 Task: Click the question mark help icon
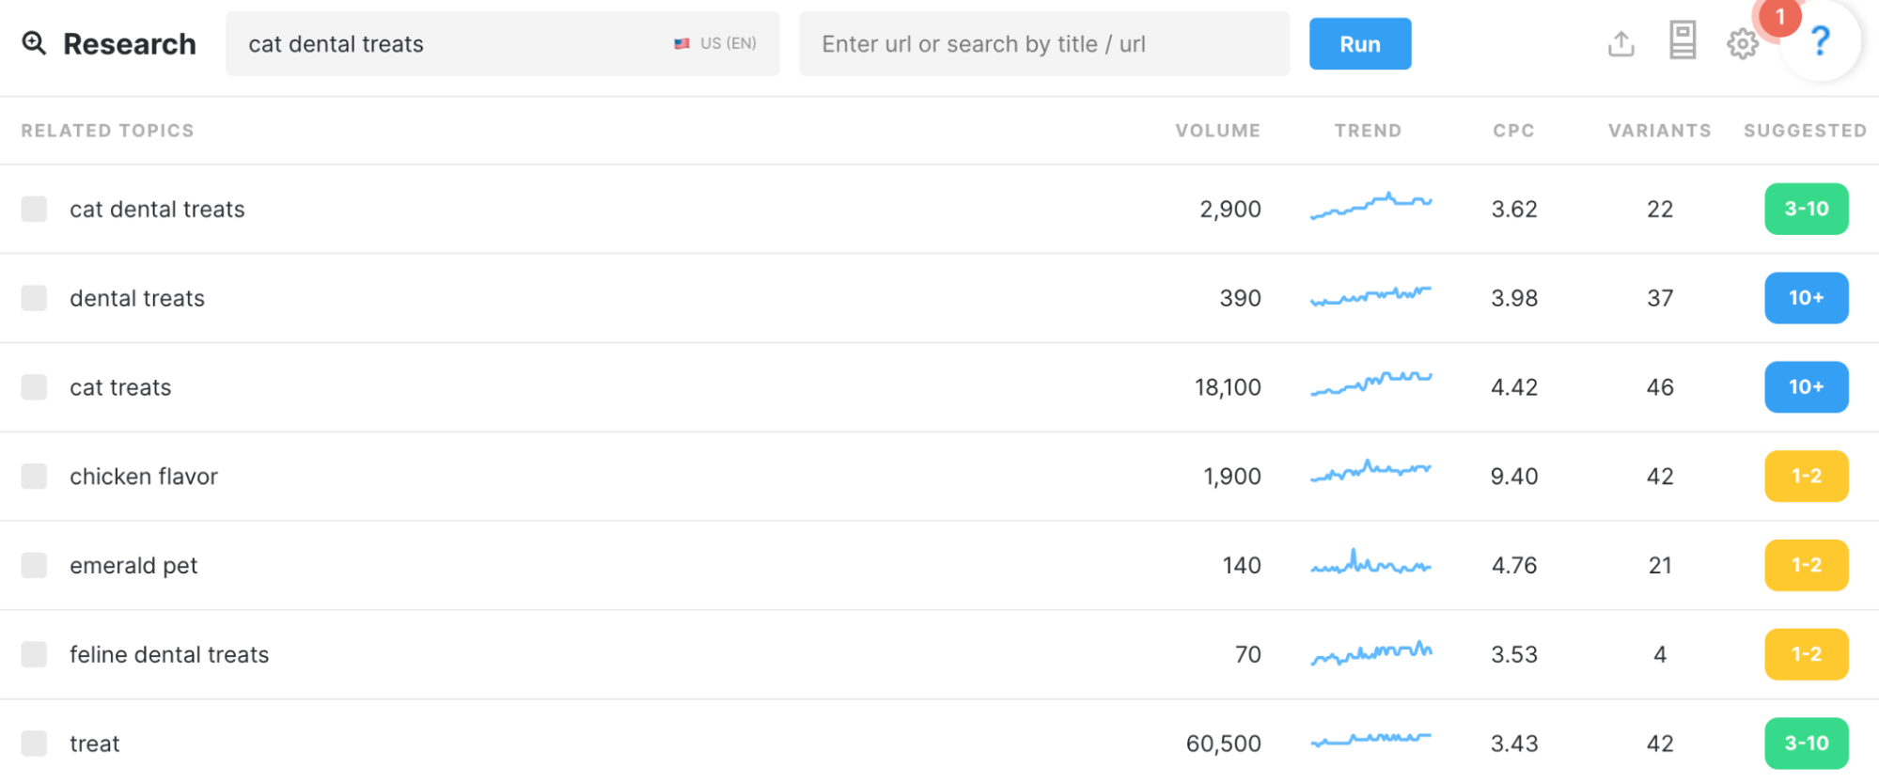point(1821,41)
